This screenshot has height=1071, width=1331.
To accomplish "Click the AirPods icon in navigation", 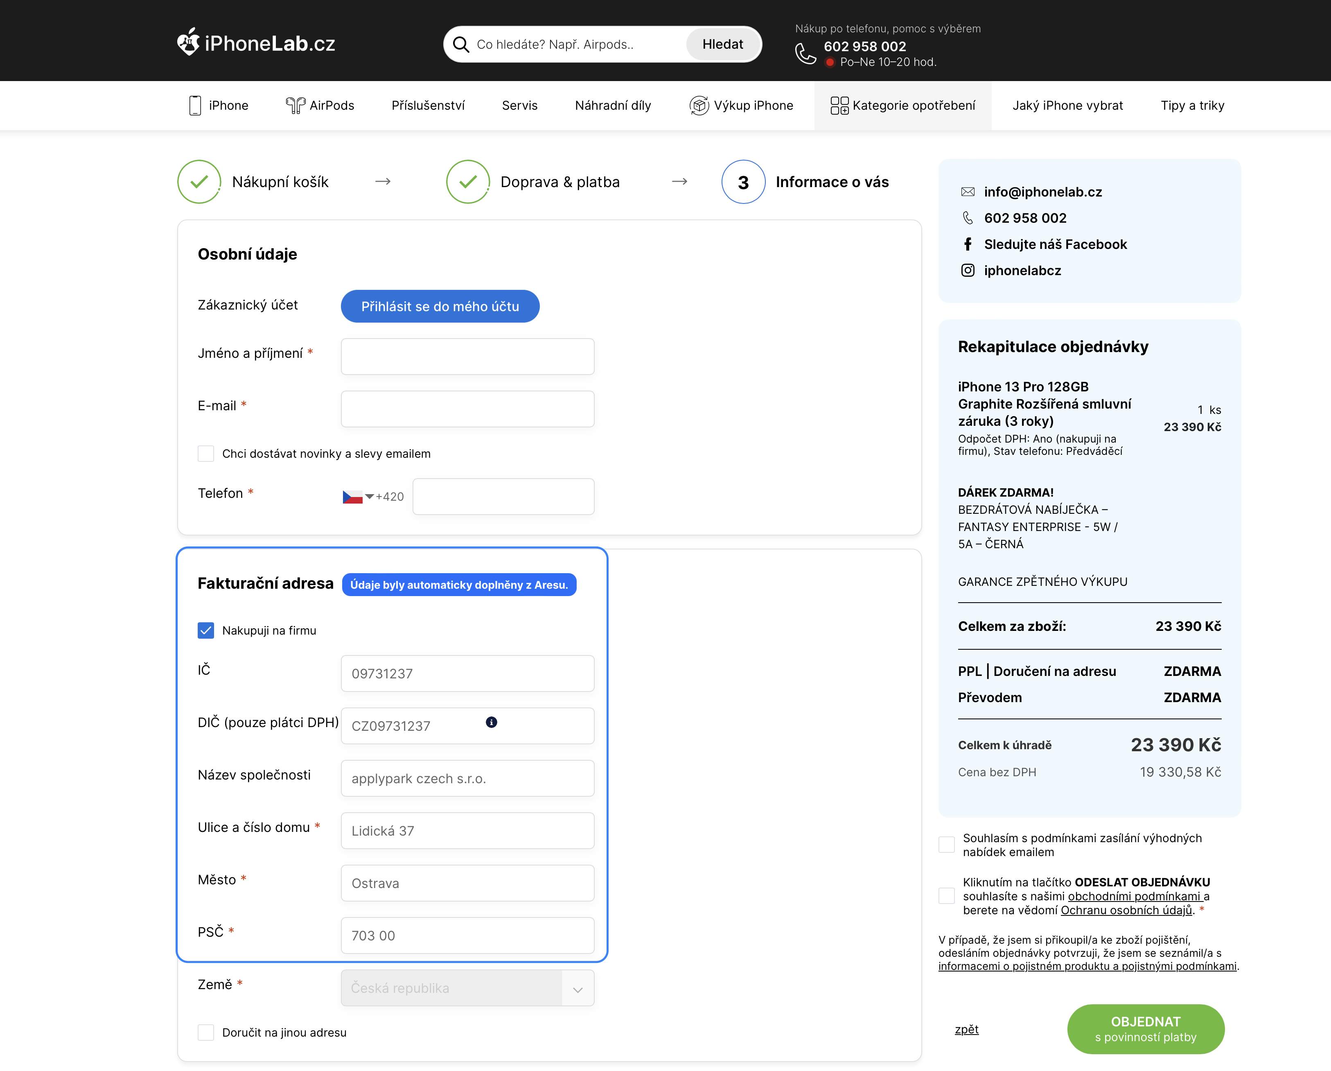I will (295, 106).
